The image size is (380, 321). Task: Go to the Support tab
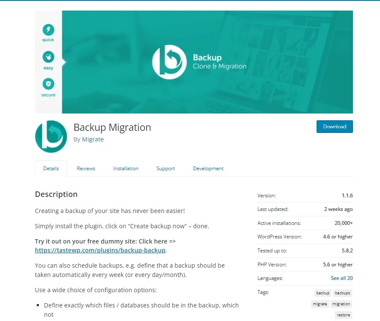point(165,168)
